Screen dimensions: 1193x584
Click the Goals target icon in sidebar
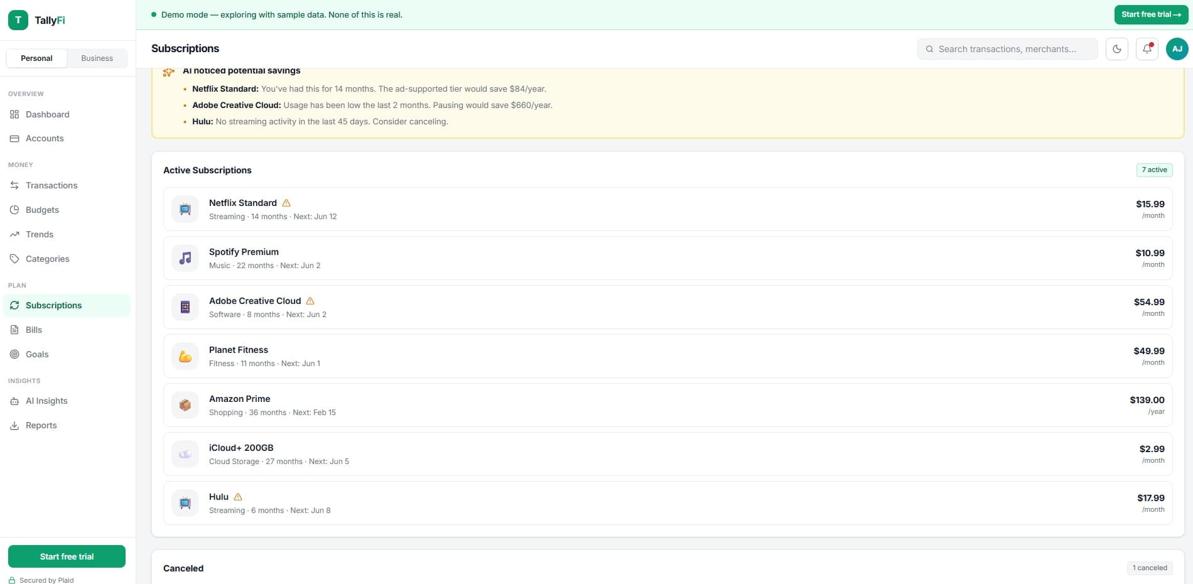14,354
